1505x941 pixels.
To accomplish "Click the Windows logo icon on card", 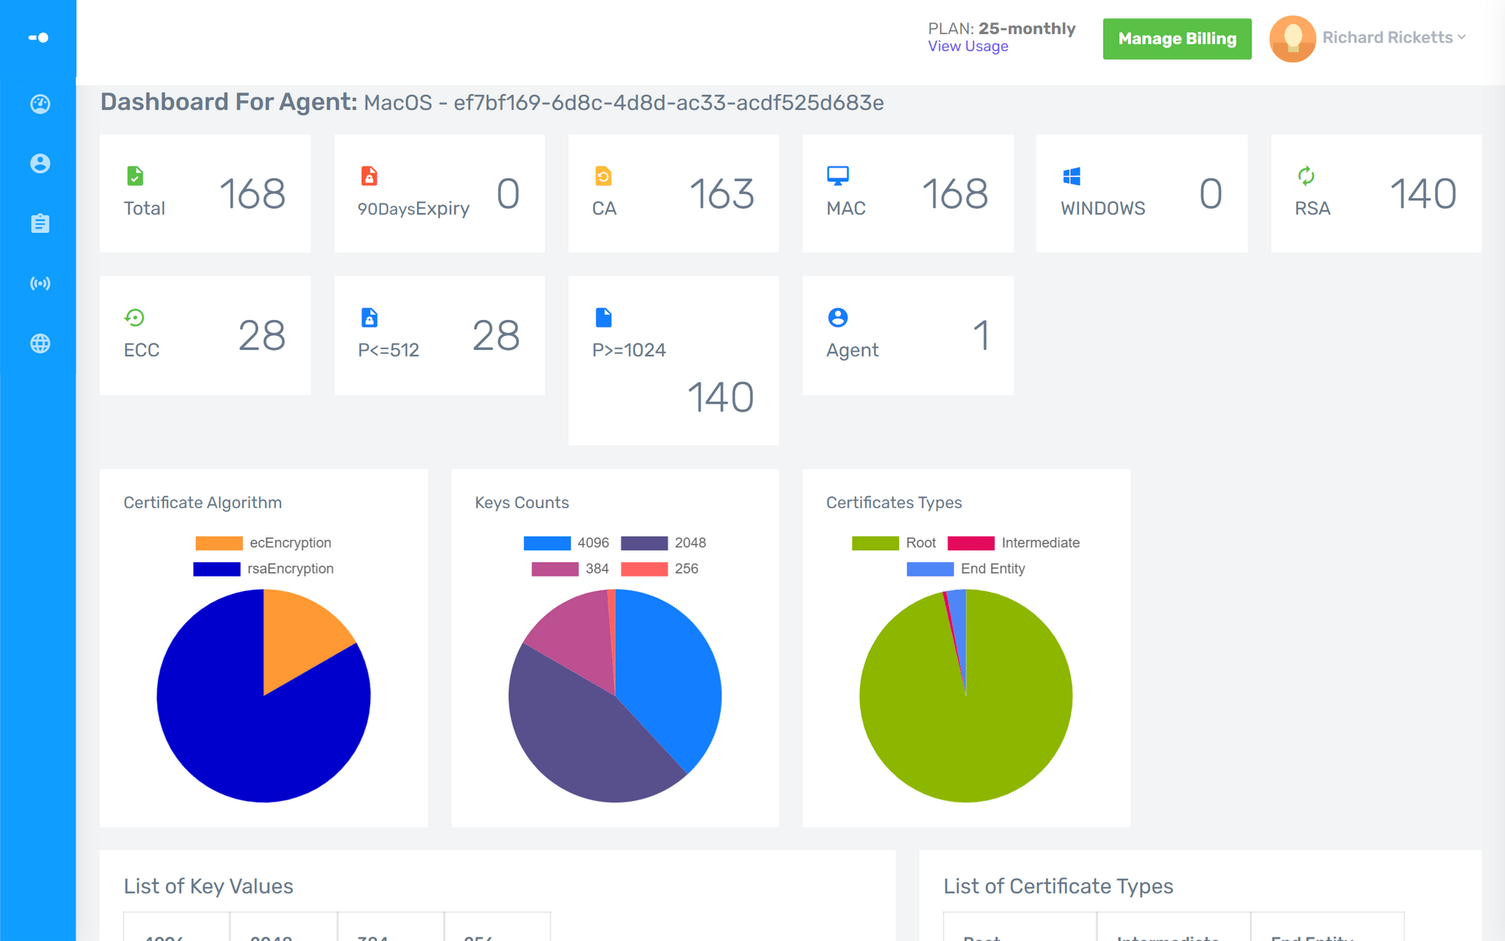I will click(1072, 176).
